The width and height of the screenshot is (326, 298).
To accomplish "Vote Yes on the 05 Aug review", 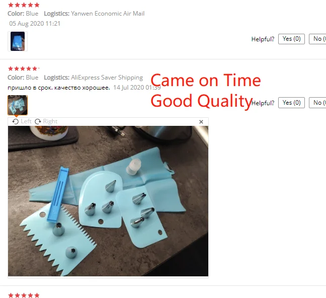I will [291, 39].
